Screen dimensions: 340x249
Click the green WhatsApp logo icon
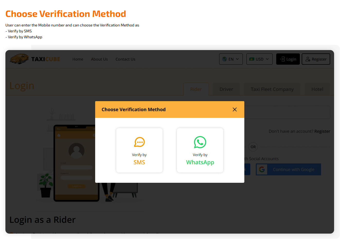[x=200, y=142]
